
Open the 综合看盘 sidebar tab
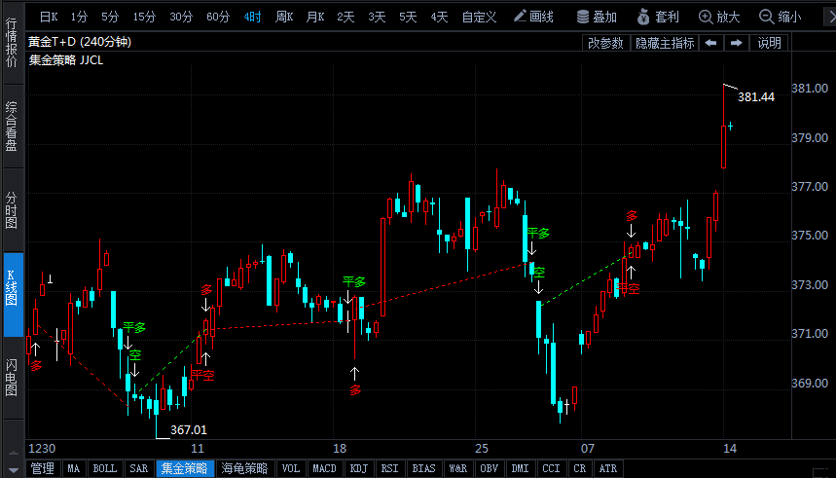pos(12,126)
